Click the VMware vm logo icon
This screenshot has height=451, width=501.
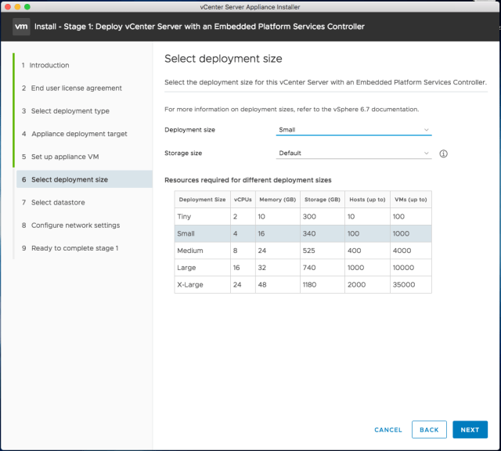click(x=21, y=27)
